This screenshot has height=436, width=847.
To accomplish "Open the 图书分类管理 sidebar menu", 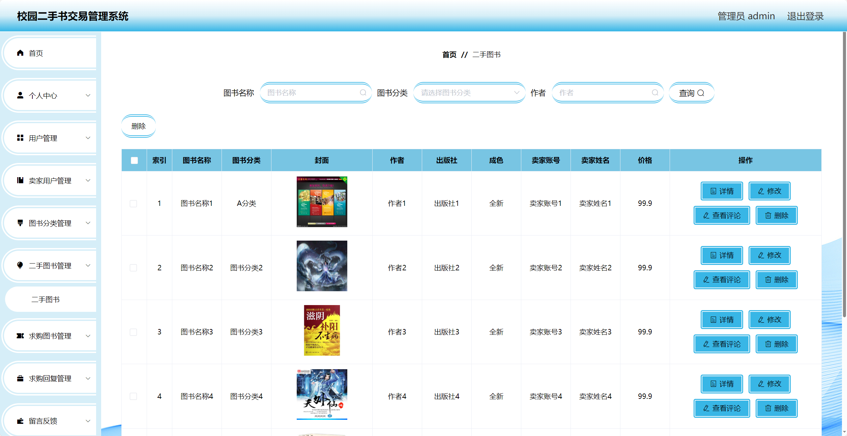I will (50, 223).
